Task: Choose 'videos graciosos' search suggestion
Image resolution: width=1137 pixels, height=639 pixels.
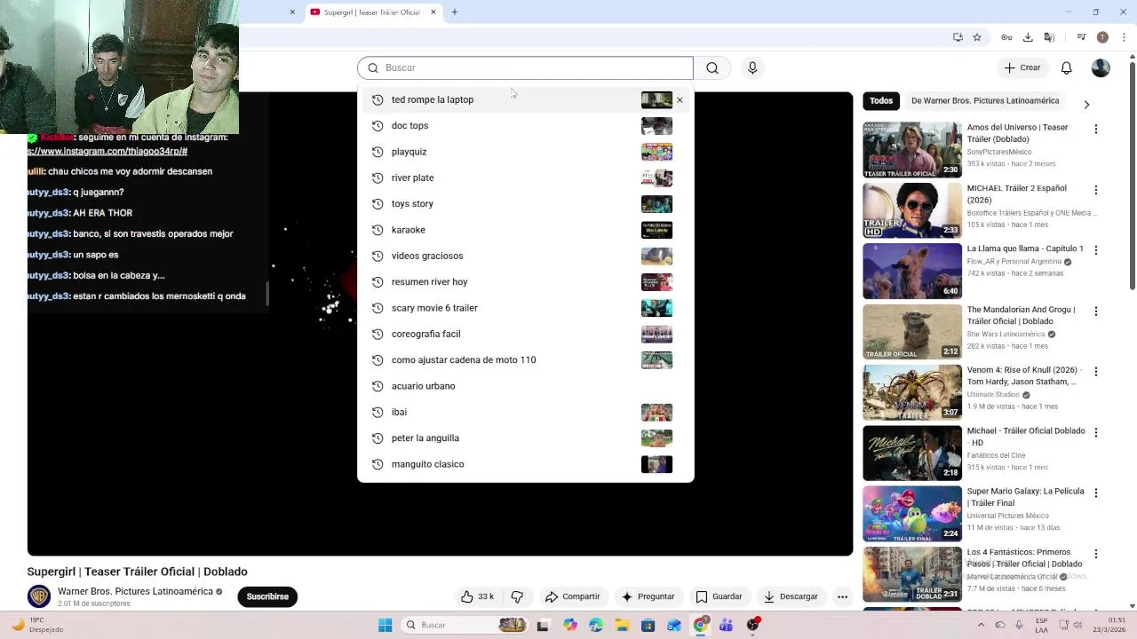Action: pyautogui.click(x=526, y=256)
